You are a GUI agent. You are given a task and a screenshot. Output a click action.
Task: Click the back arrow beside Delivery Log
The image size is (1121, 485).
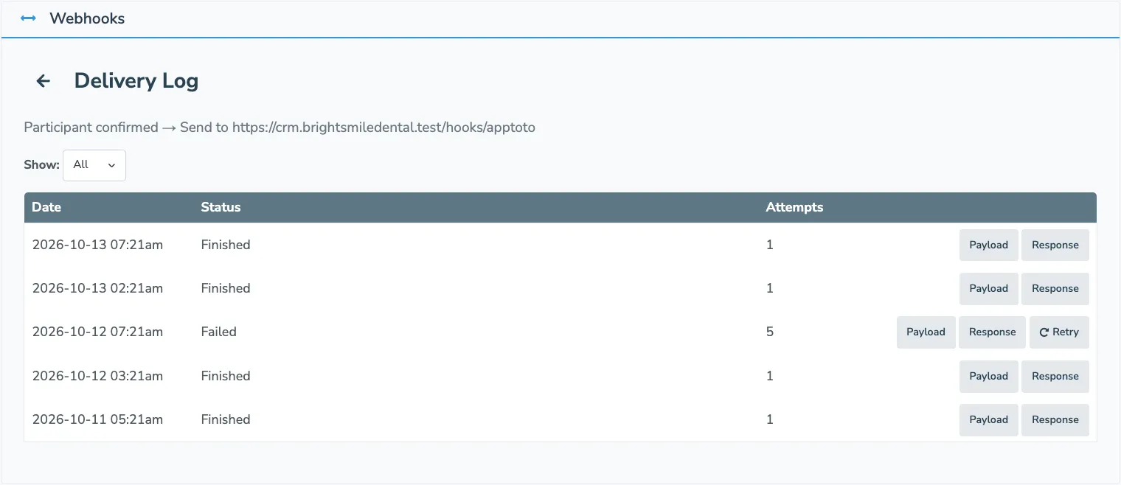coord(44,81)
